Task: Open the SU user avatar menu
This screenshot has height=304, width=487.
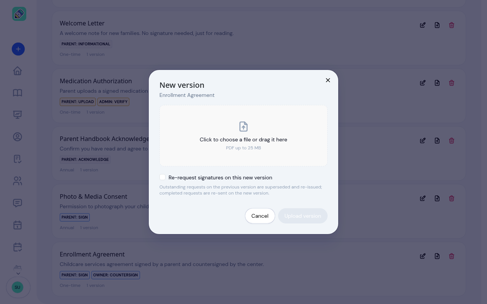Action: point(18,287)
